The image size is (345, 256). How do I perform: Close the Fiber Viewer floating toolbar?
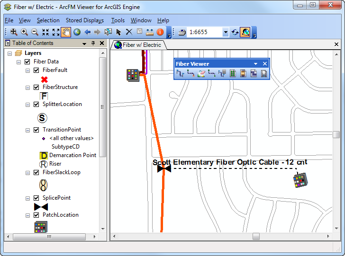pos(265,64)
